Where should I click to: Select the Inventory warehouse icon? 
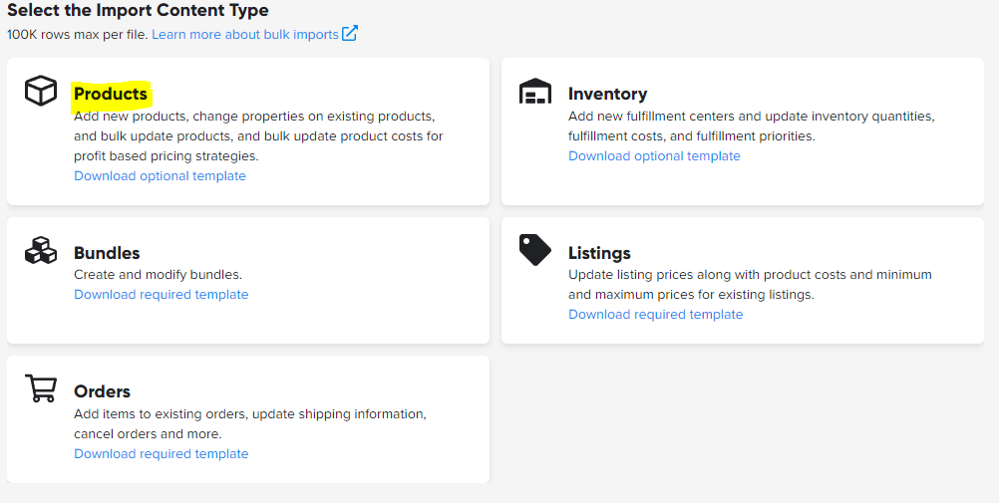pos(535,92)
